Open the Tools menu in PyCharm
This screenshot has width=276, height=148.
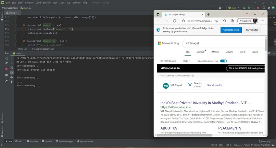62,3
